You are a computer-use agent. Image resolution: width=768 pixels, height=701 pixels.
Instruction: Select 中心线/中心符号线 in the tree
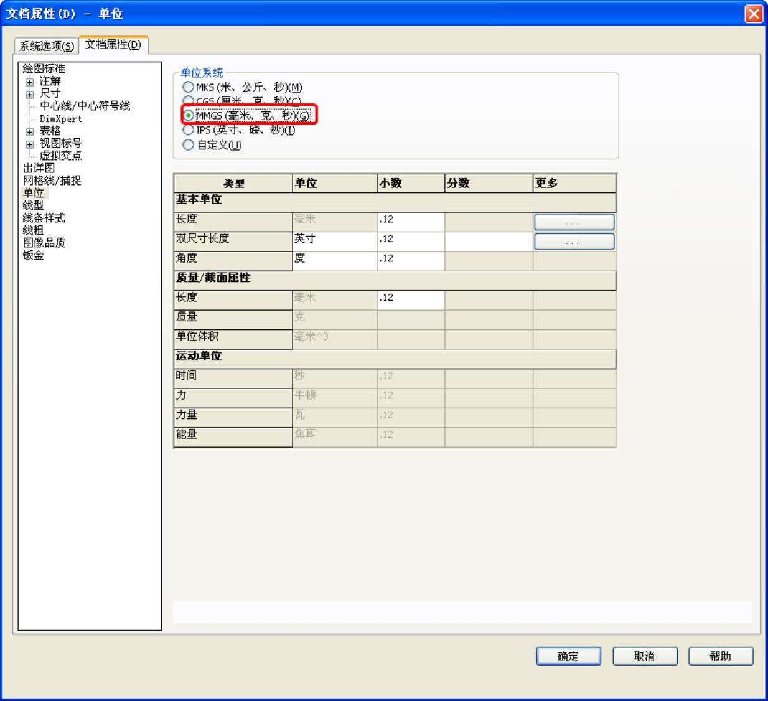85,106
